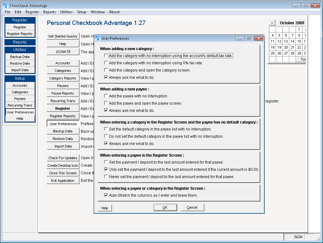Open the About menu
Viewport: 323px width, 243px height.
pos(114,12)
